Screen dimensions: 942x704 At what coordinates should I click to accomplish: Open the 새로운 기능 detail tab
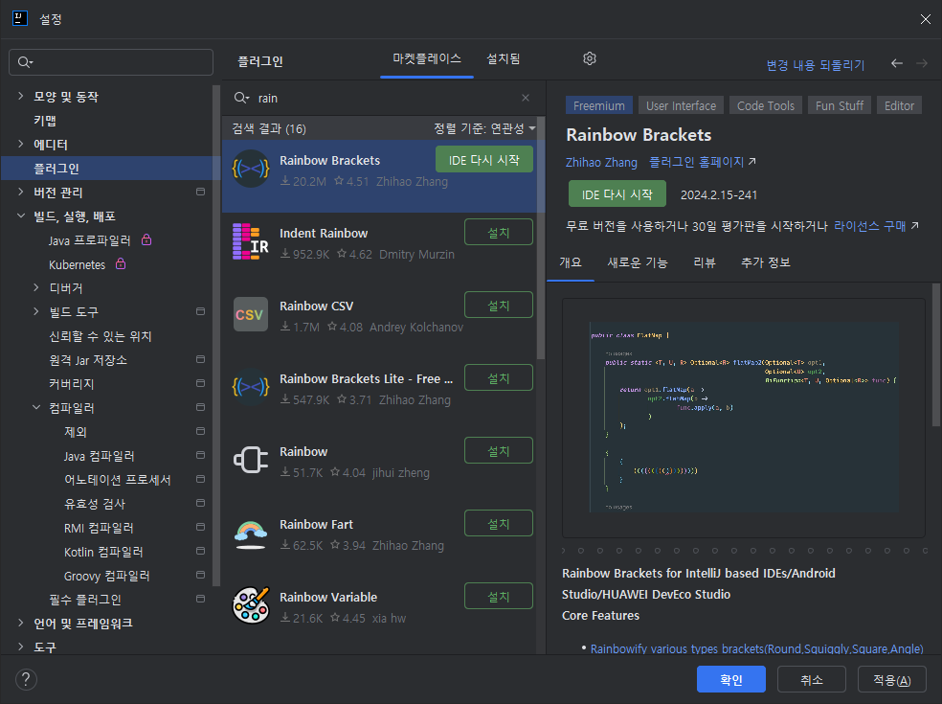(638, 262)
